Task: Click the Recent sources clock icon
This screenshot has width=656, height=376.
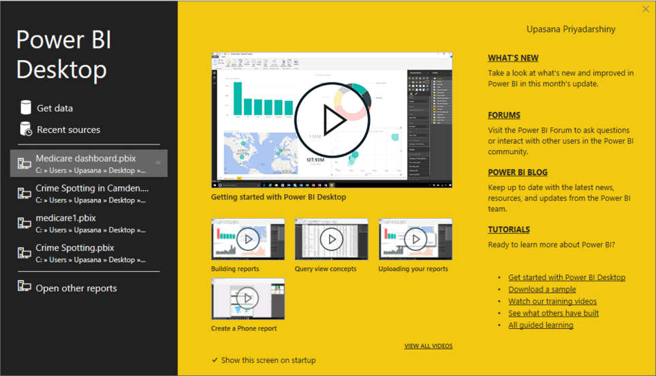Action: pyautogui.click(x=26, y=129)
